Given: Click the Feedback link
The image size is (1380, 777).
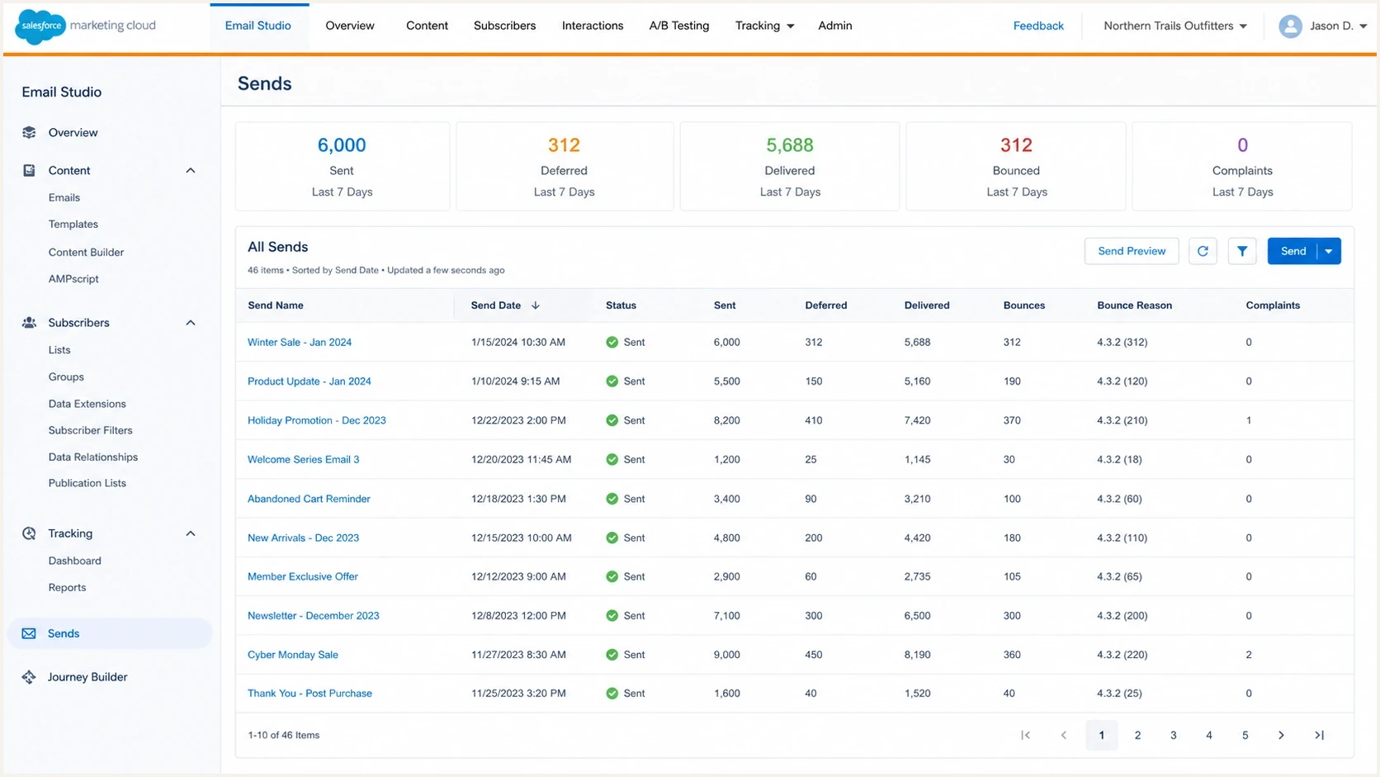Looking at the screenshot, I should point(1038,26).
